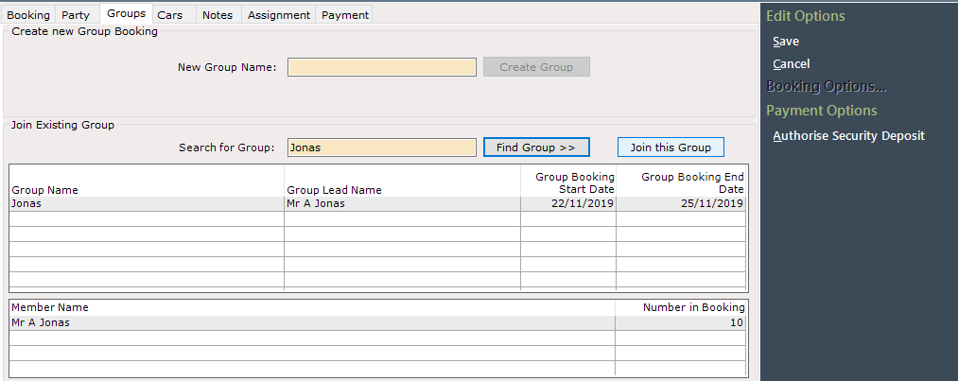958x381 pixels.
Task: Click Mr A Jonas group lead cell
Action: [x=402, y=204]
